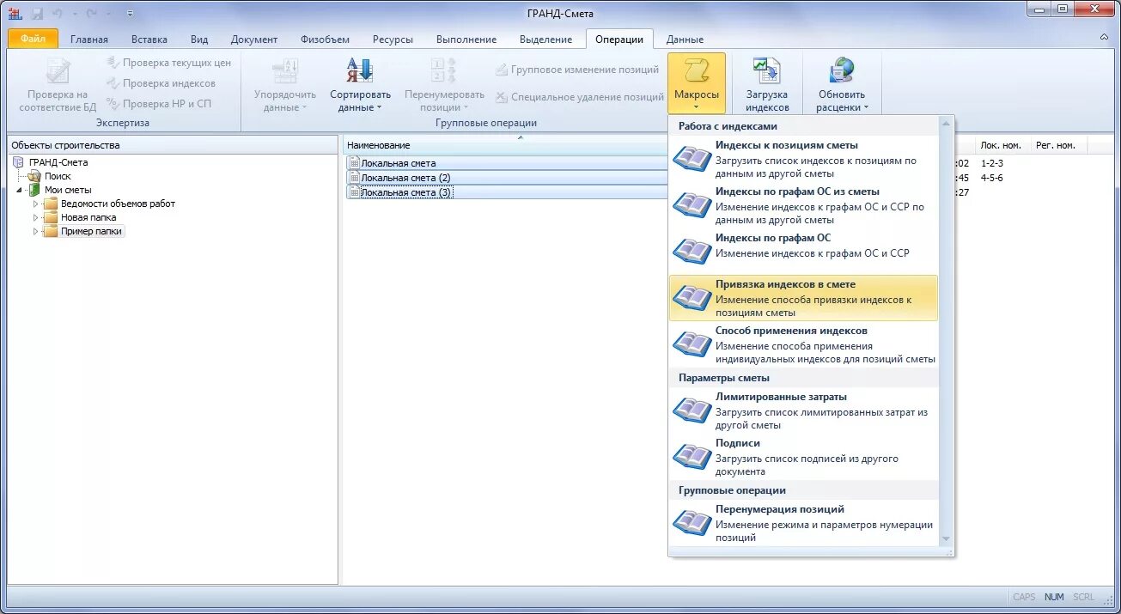Run the Лимитированные затраты macro
The width and height of the screenshot is (1121, 614).
click(803, 410)
